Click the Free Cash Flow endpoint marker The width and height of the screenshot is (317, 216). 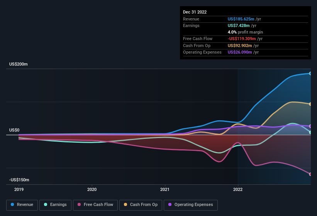tap(310, 174)
